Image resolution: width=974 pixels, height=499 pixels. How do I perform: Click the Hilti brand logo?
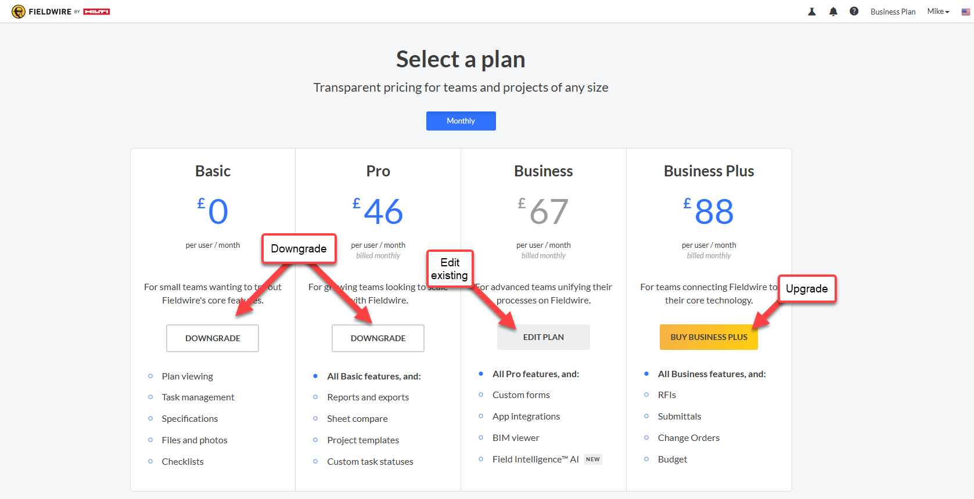click(x=96, y=12)
